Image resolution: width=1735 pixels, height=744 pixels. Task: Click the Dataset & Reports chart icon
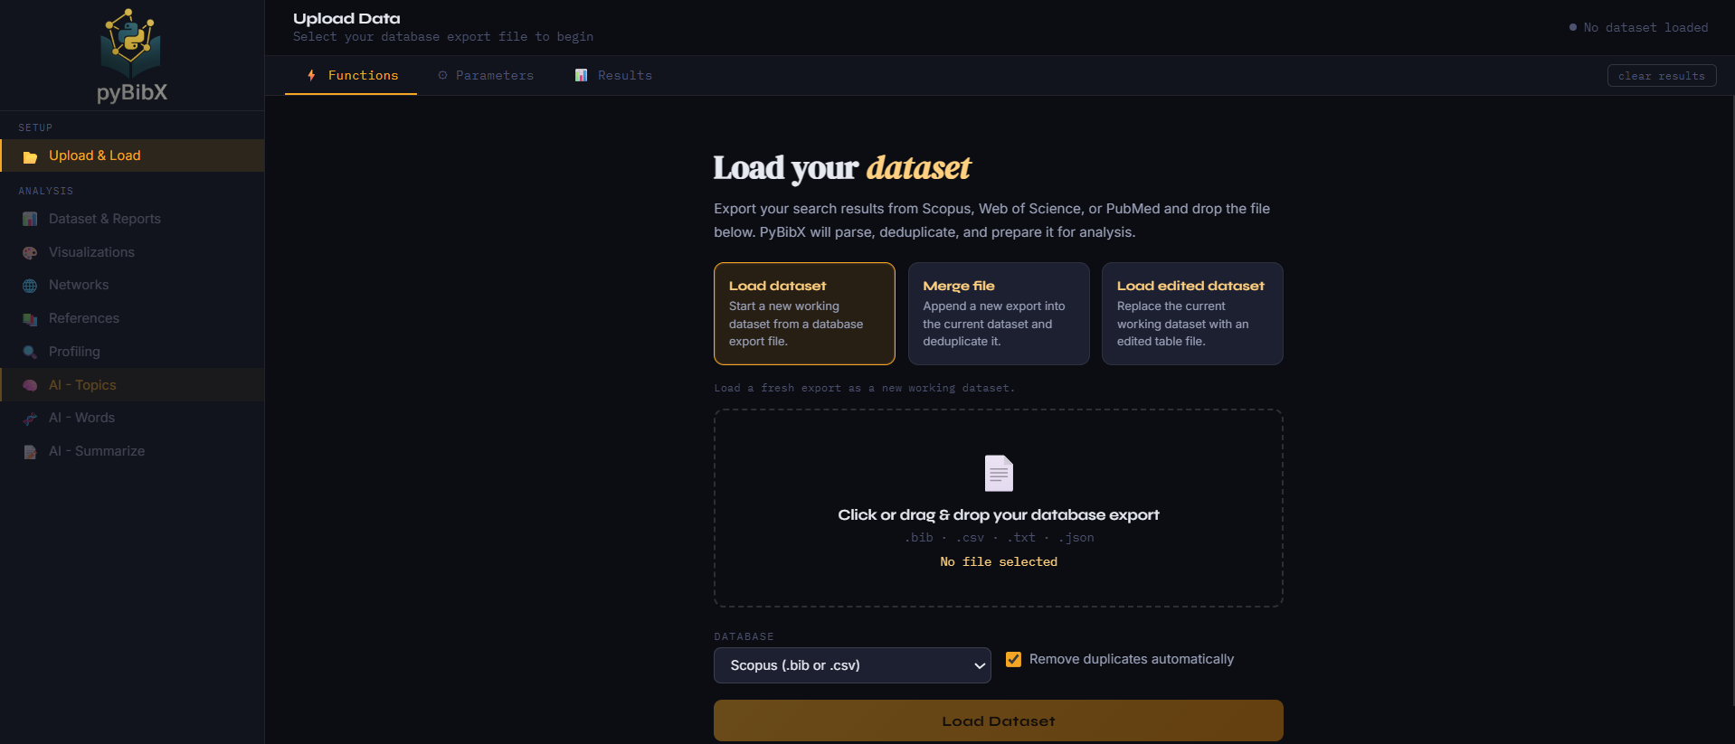30,219
